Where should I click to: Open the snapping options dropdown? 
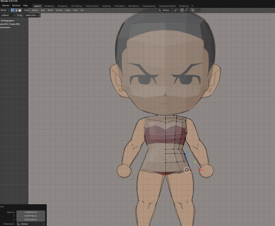(x=187, y=10)
